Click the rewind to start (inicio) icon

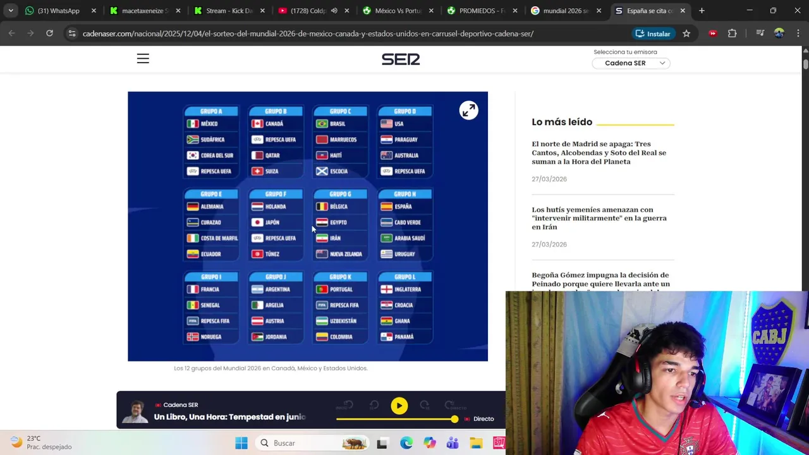[348, 406]
